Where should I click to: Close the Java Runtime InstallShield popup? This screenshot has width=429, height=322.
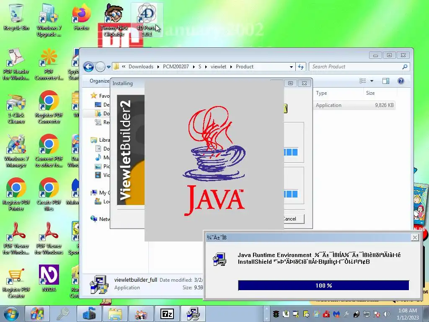click(415, 237)
